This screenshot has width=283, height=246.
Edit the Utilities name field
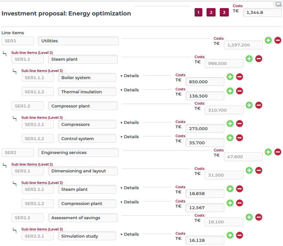tap(78, 41)
